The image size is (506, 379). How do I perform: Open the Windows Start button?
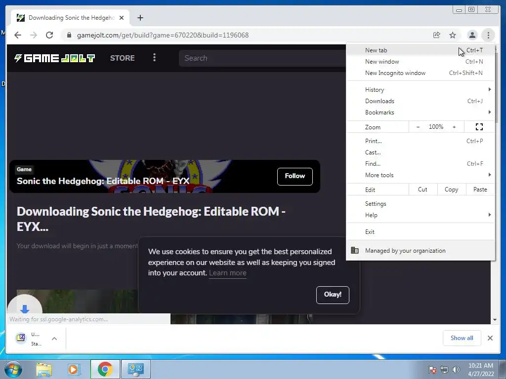[13, 369]
